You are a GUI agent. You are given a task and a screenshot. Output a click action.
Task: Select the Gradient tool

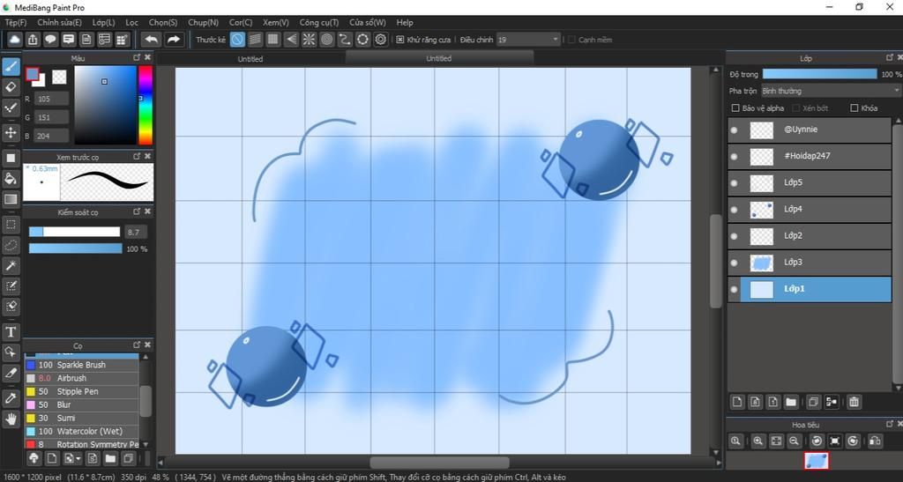11,199
